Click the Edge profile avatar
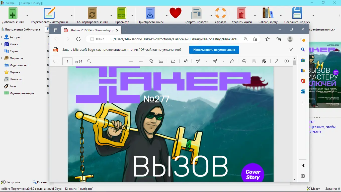This screenshot has height=192, width=341. pyautogui.click(x=290, y=39)
